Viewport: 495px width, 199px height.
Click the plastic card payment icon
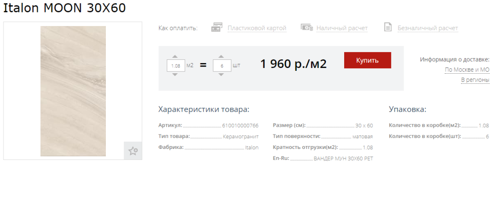pos(217,27)
